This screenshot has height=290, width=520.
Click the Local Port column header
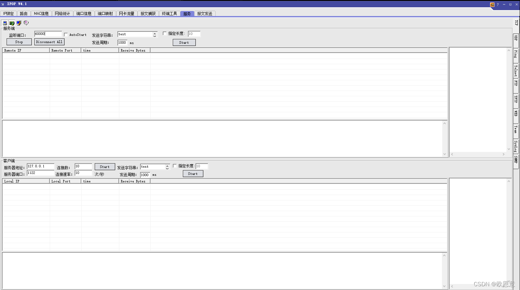[65, 181]
